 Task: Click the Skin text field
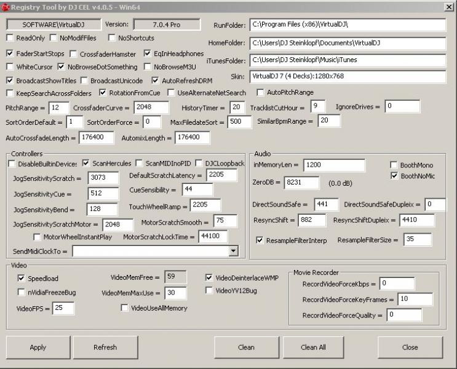point(348,76)
